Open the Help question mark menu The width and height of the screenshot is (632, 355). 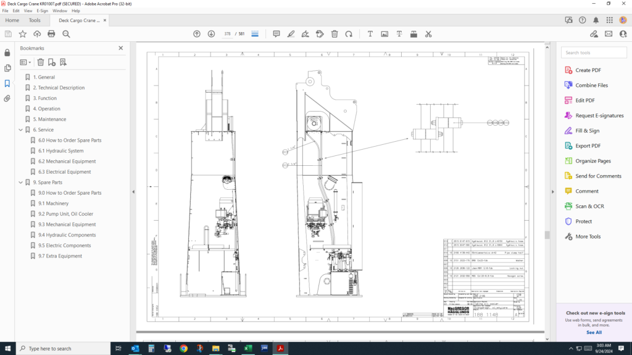click(x=583, y=20)
